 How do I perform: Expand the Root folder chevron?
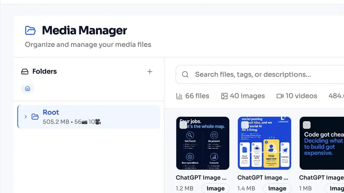click(x=26, y=117)
